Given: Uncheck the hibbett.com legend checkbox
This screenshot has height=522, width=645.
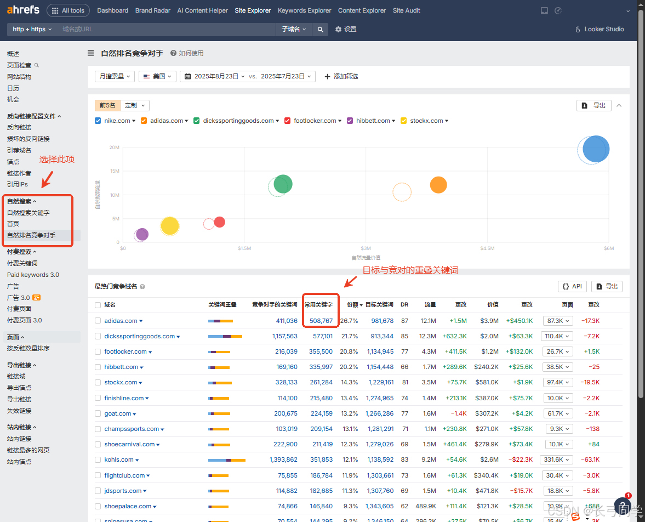Looking at the screenshot, I should (350, 121).
